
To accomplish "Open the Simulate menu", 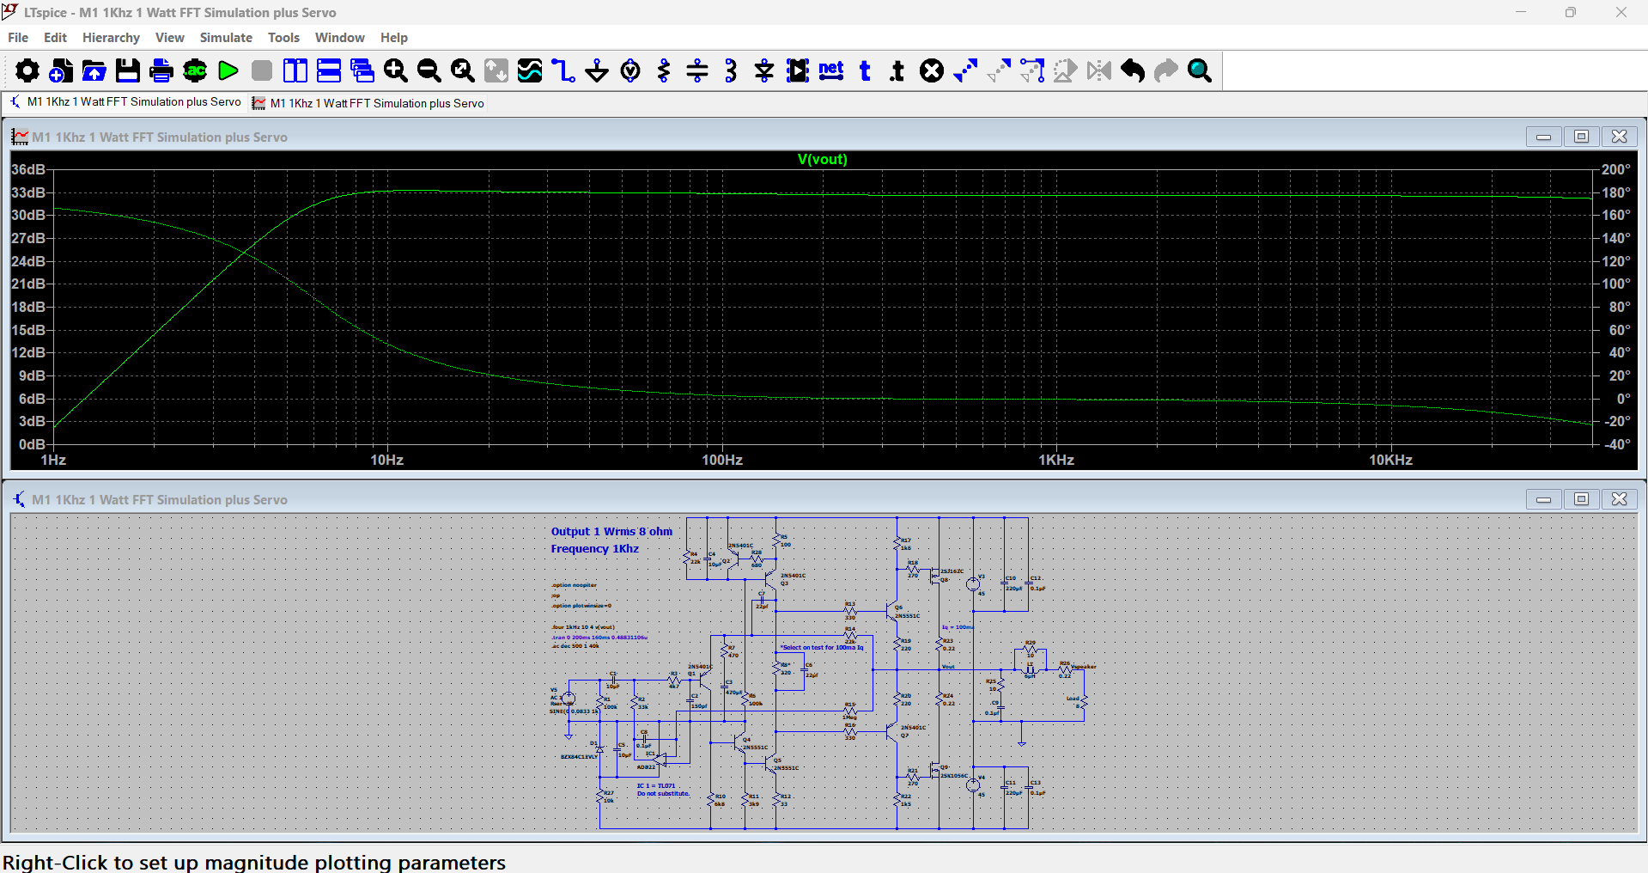I will point(226,38).
